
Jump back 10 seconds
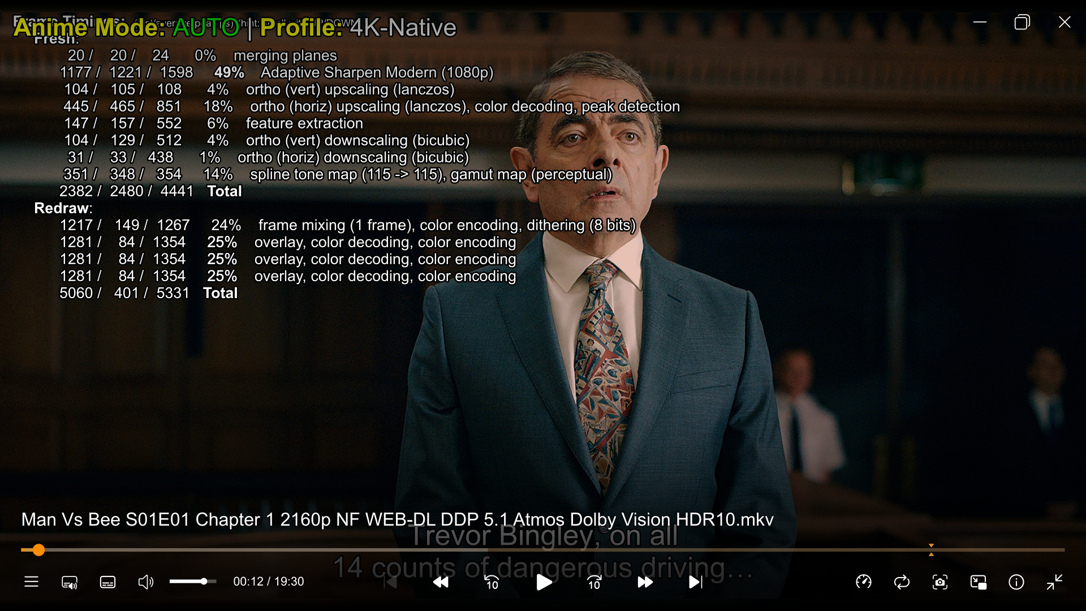[x=492, y=582]
